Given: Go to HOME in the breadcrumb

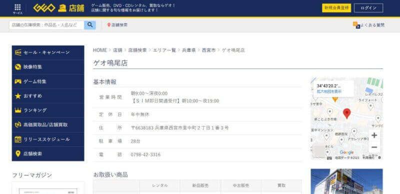Looking at the screenshot, I should pyautogui.click(x=99, y=50).
